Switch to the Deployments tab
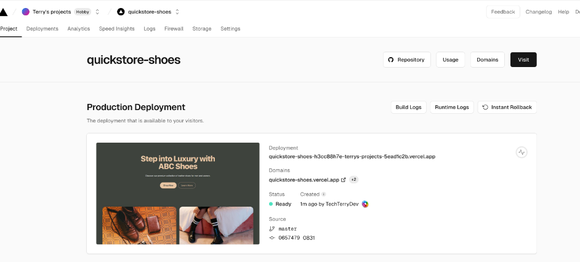Viewport: 580px width, 262px height. pyautogui.click(x=42, y=29)
